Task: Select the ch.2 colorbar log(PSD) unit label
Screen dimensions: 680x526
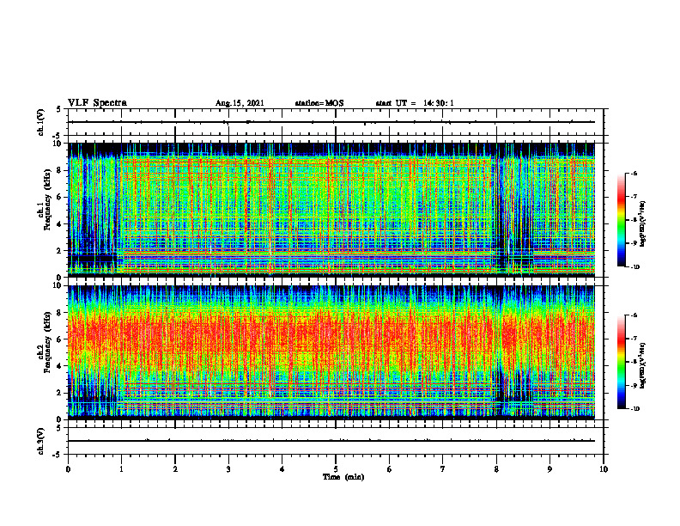Action: tap(642, 365)
